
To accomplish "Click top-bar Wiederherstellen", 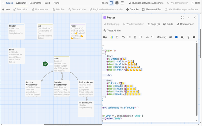I will [x=177, y=3].
